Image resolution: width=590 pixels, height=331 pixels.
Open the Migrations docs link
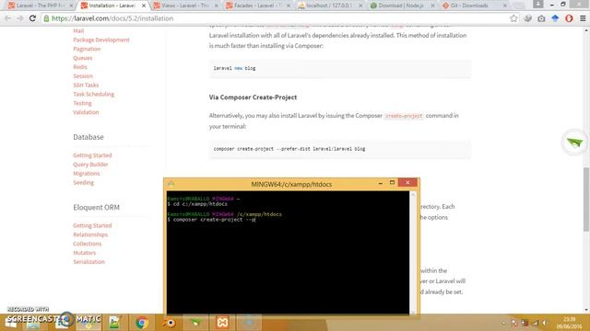(87, 173)
